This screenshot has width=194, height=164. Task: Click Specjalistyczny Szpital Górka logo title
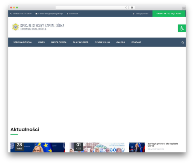click(x=42, y=26)
